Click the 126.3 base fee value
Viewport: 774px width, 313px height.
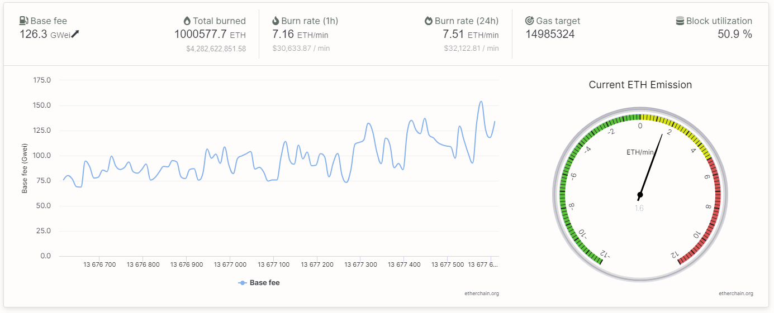point(33,34)
